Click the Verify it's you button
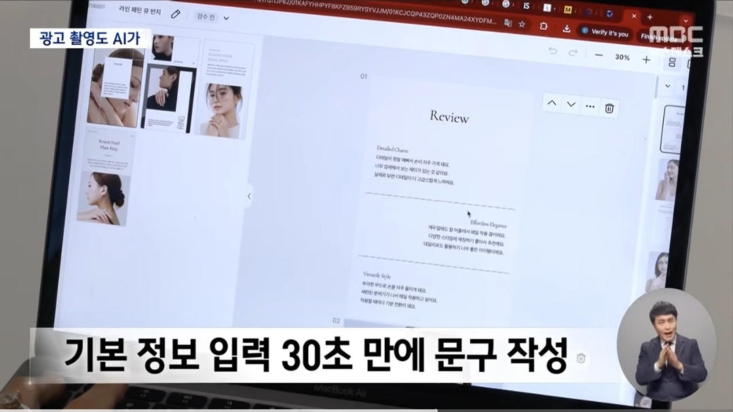 (x=605, y=33)
